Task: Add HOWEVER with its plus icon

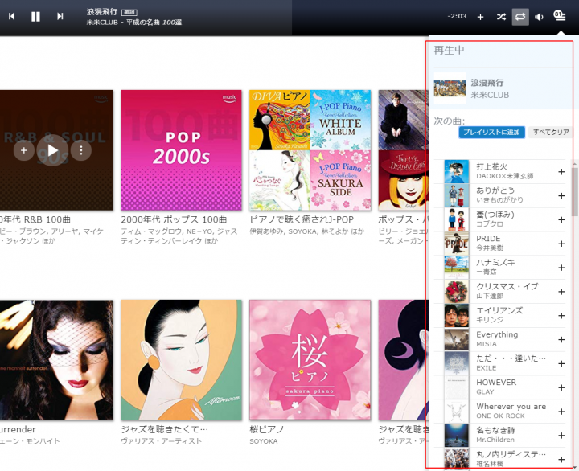Action: (561, 387)
